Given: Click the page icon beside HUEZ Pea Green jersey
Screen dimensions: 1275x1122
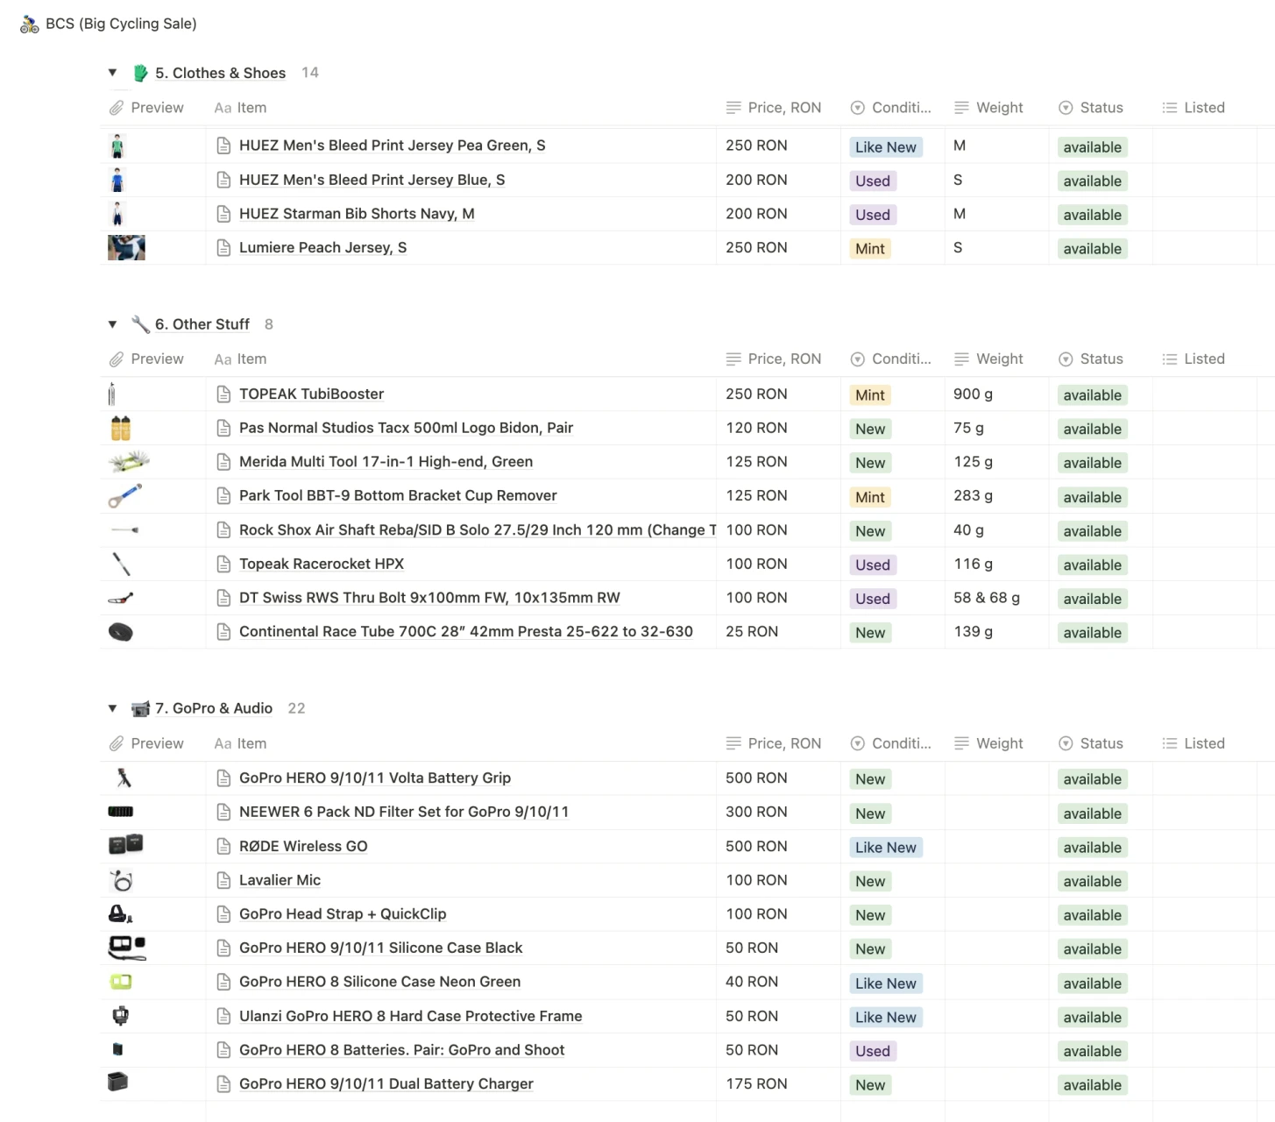Looking at the screenshot, I should coord(223,146).
